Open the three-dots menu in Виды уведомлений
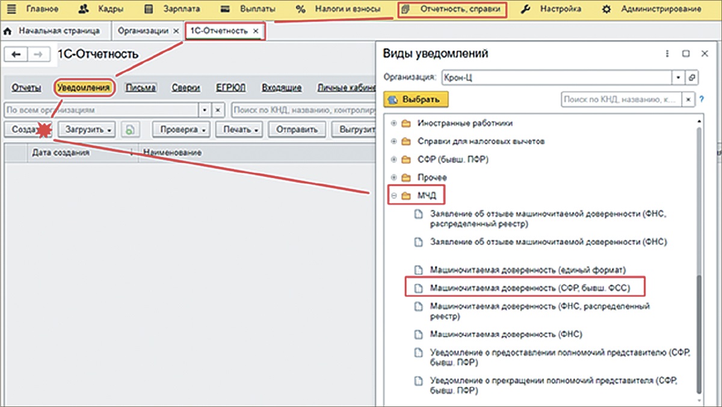The image size is (722, 407). click(x=667, y=54)
